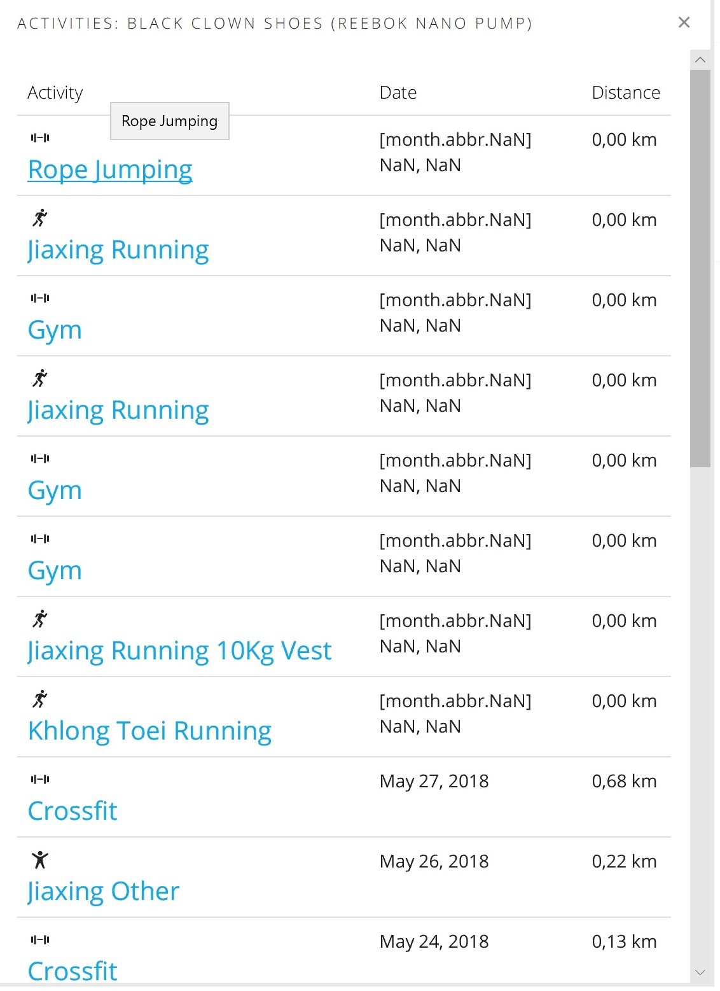Click the Activity column header
The height and width of the screenshot is (991, 720).
[55, 93]
